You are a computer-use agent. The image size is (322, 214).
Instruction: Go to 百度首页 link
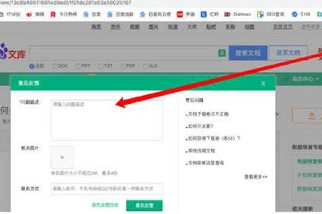point(283,27)
